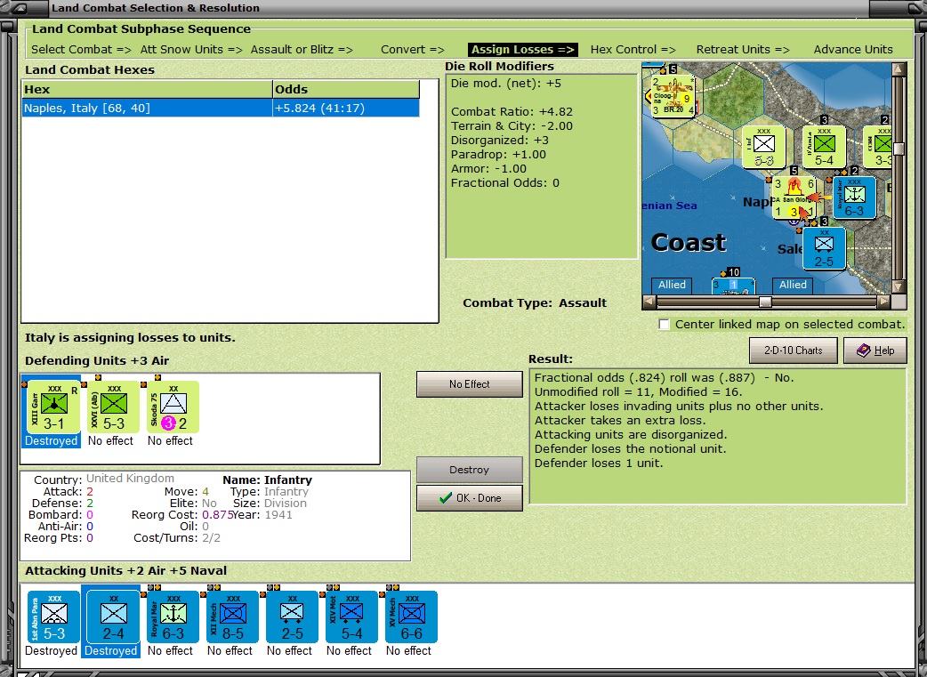The width and height of the screenshot is (927, 677).
Task: Click the Reorg Cost 0.875 value
Action: (x=218, y=515)
